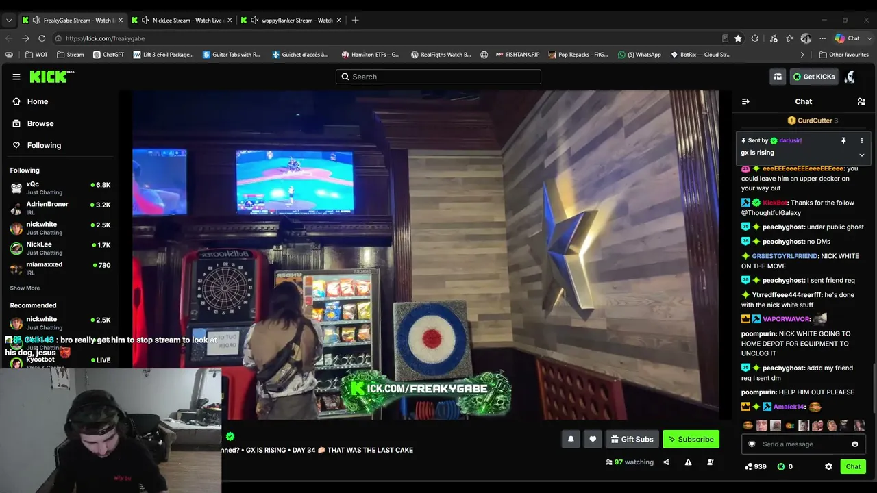Viewport: 877px width, 493px height.
Task: Open the WOT bookmarks folder
Action: 36,55
